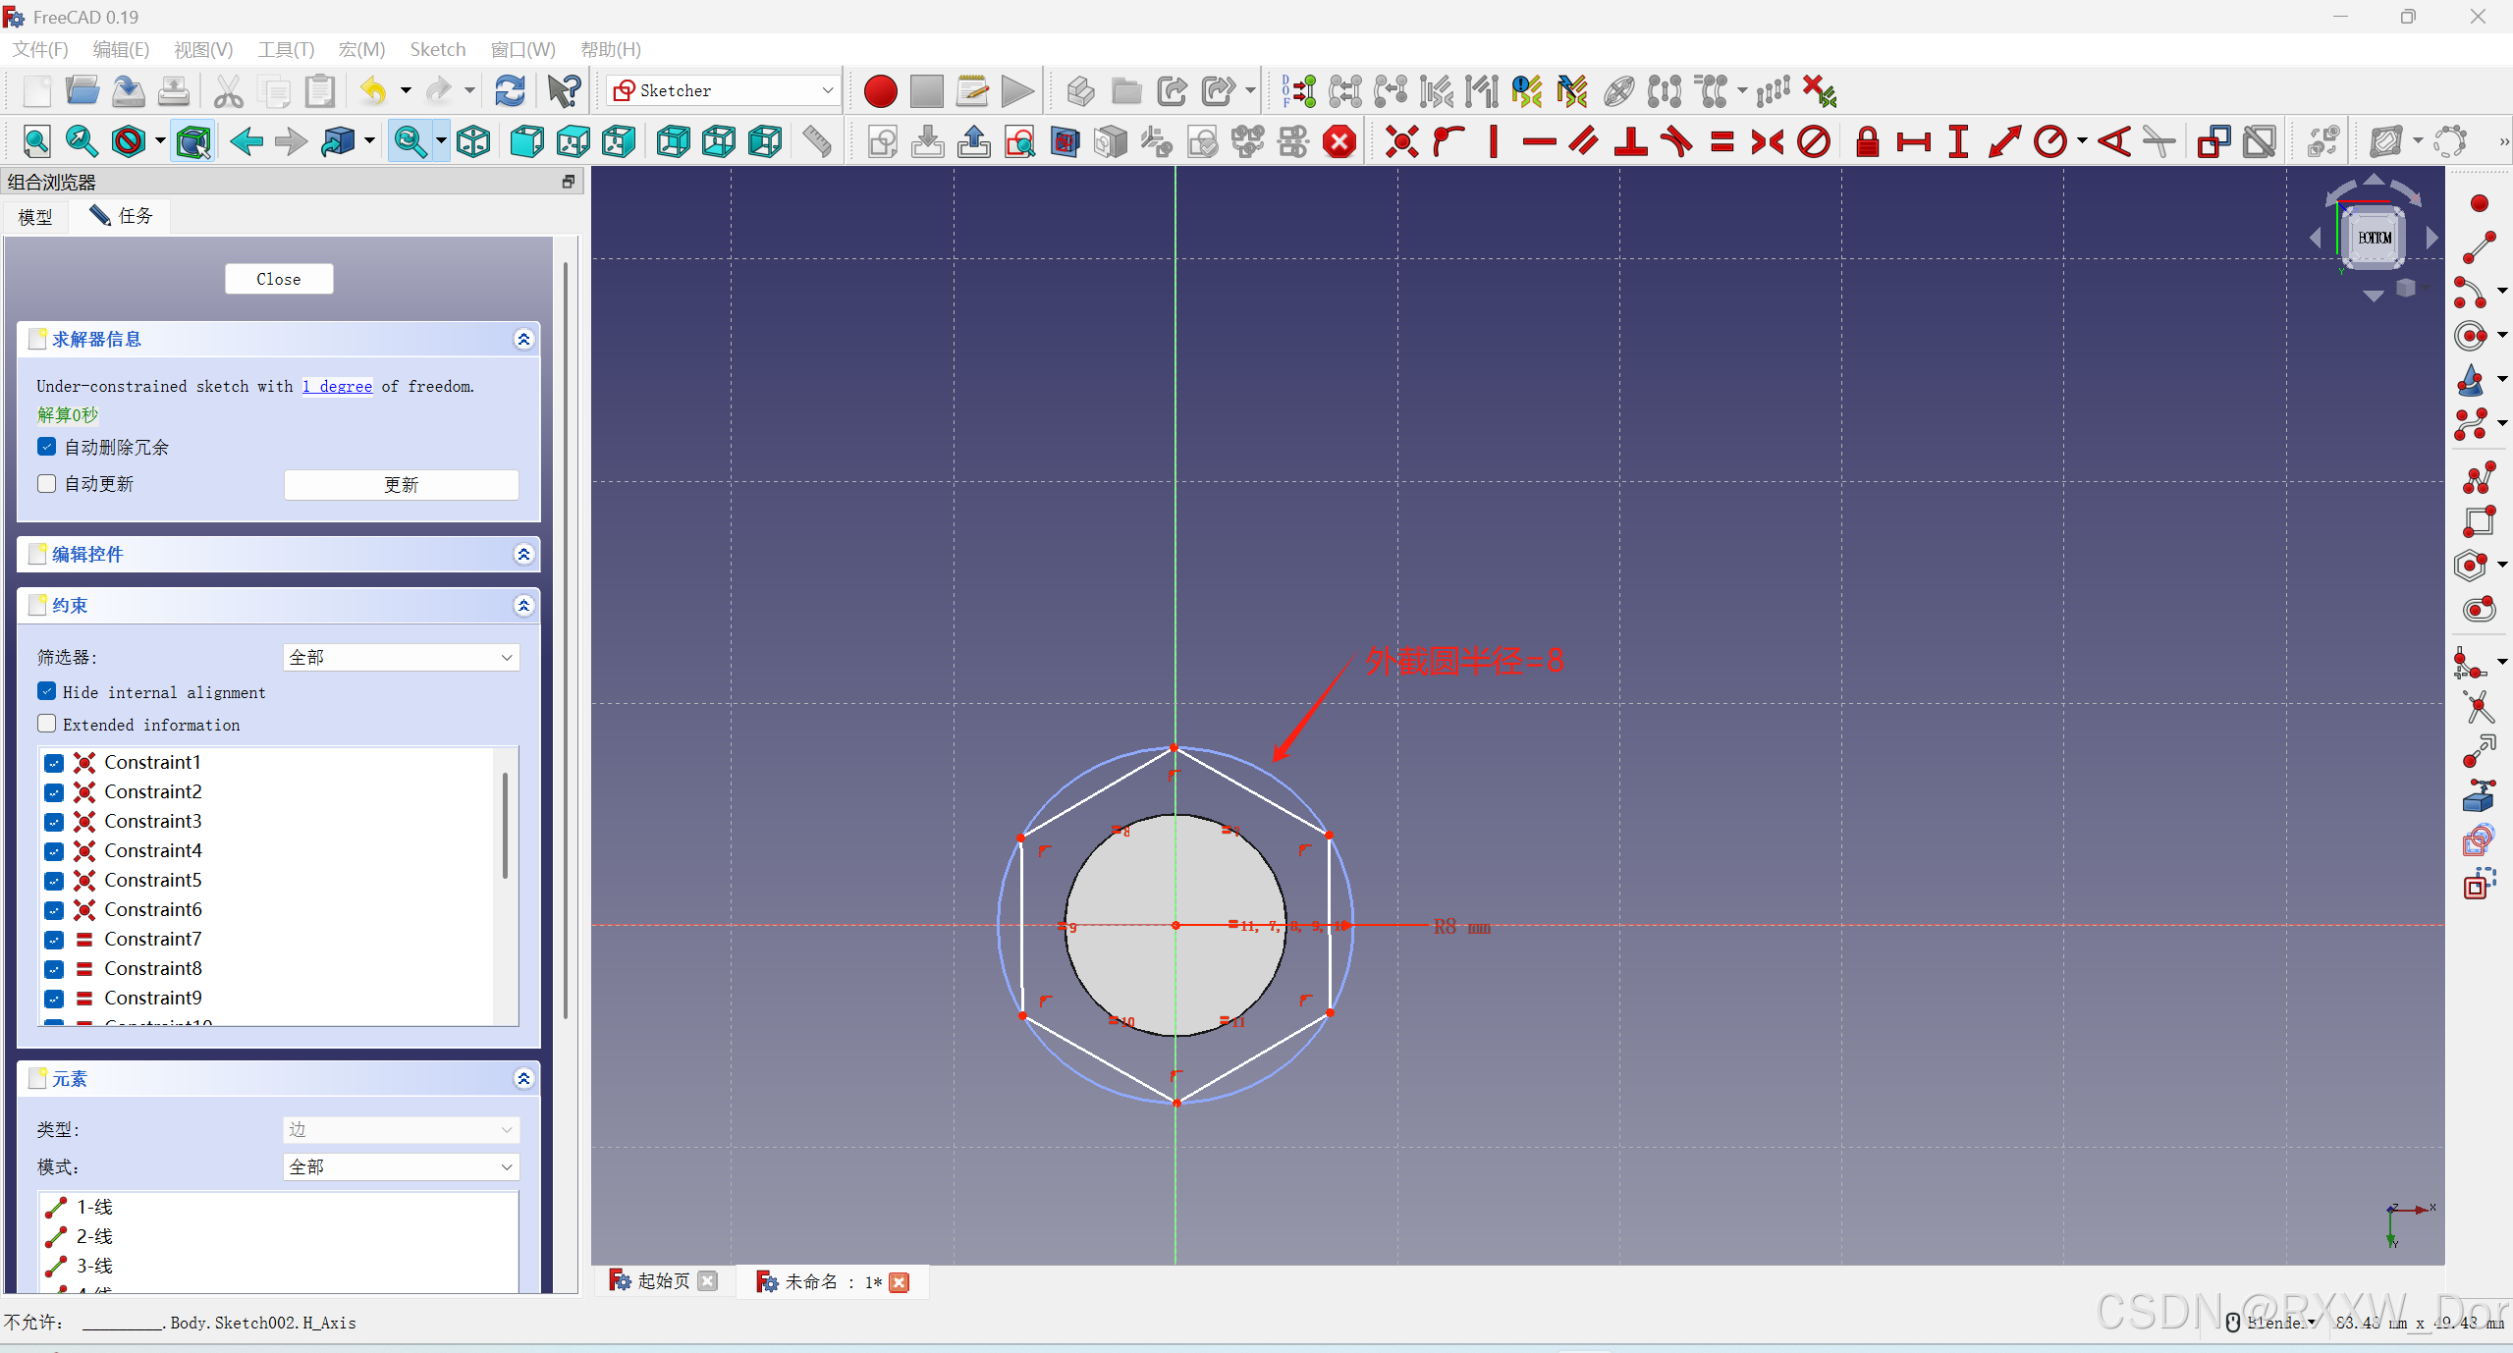This screenshot has width=2513, height=1353.
Task: Select the equal constraint tool
Action: click(1722, 141)
